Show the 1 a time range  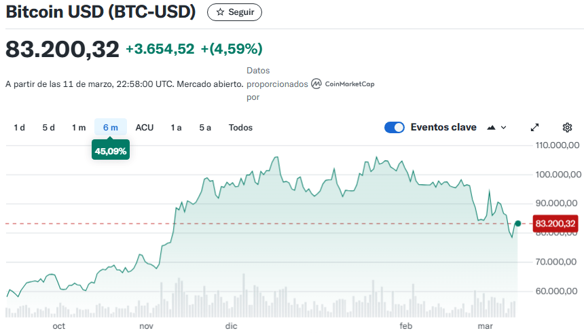tap(176, 127)
